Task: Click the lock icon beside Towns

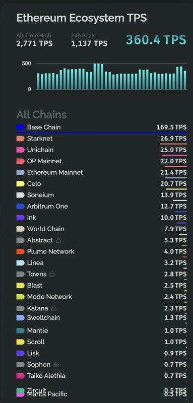Action: click(52, 274)
